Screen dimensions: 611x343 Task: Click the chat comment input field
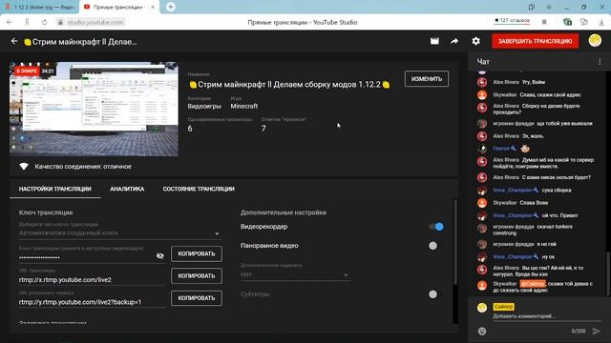tap(546, 316)
